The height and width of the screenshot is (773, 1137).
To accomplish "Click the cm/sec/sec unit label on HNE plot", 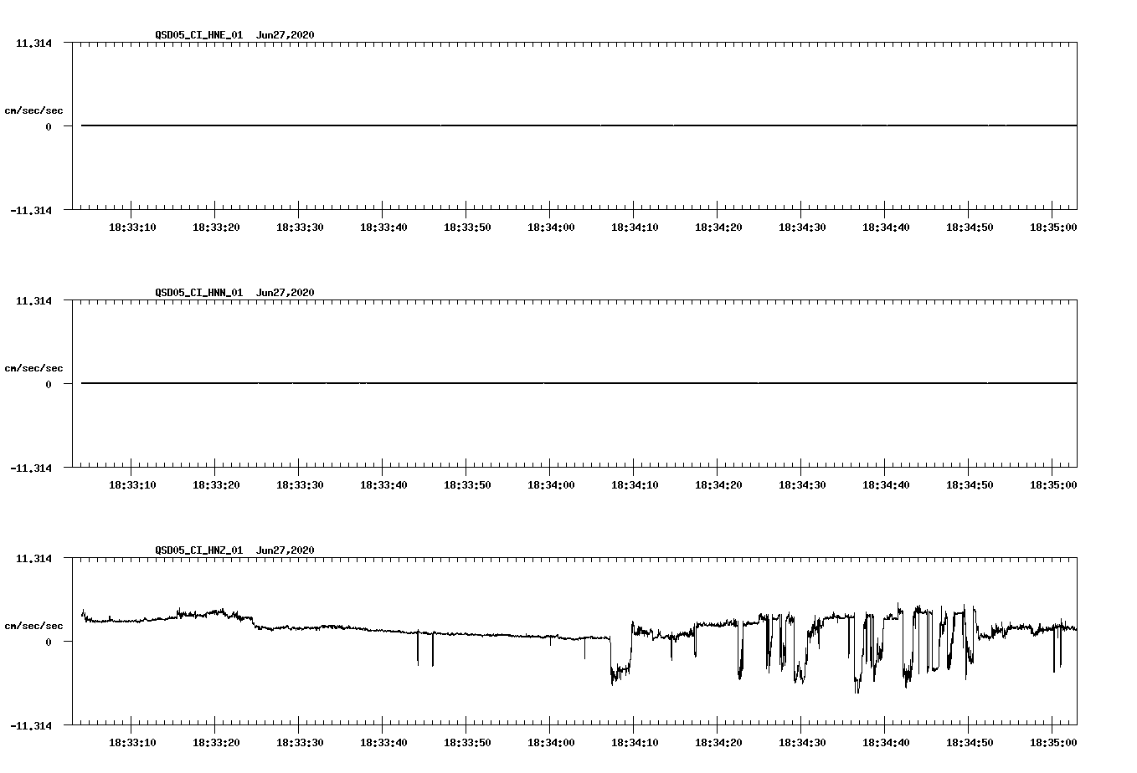I will (x=33, y=111).
